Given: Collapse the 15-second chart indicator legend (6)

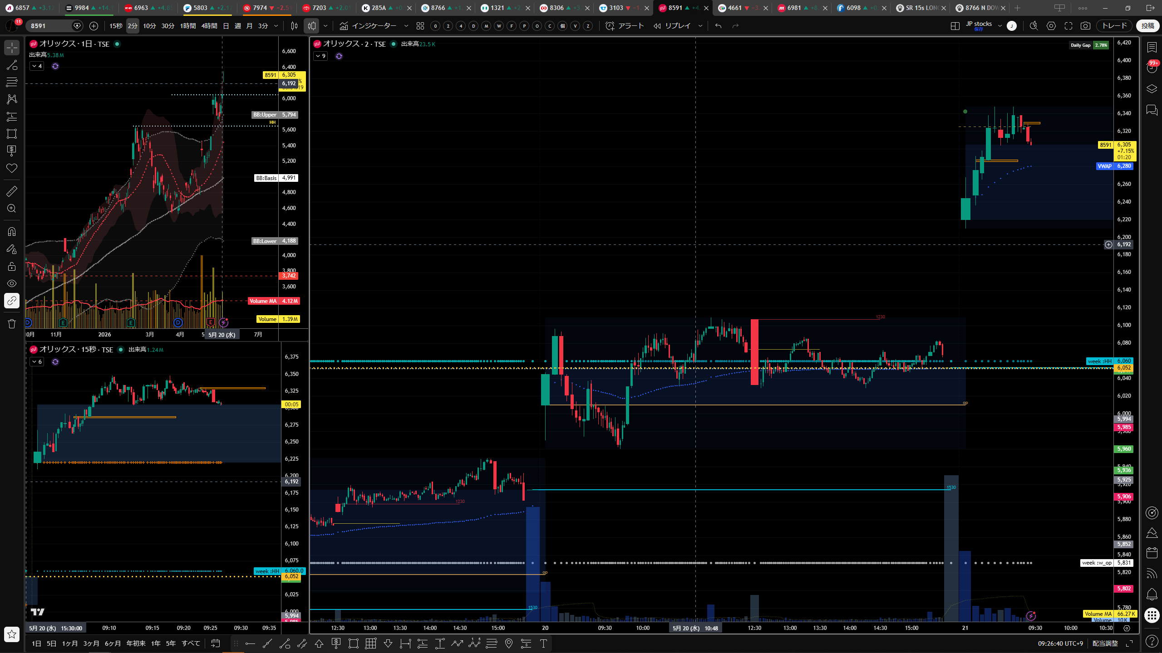Looking at the screenshot, I should pyautogui.click(x=37, y=362).
